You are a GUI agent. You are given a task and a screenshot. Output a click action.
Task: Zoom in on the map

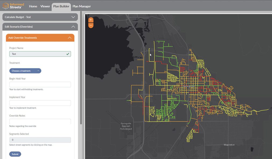pos(91,20)
